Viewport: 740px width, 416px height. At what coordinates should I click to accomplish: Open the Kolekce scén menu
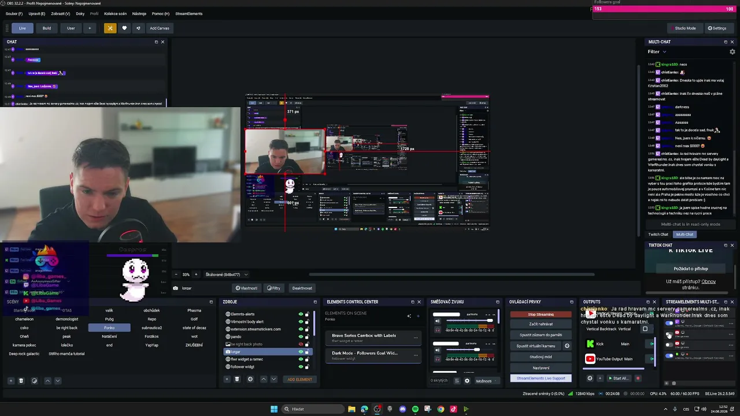116,13
